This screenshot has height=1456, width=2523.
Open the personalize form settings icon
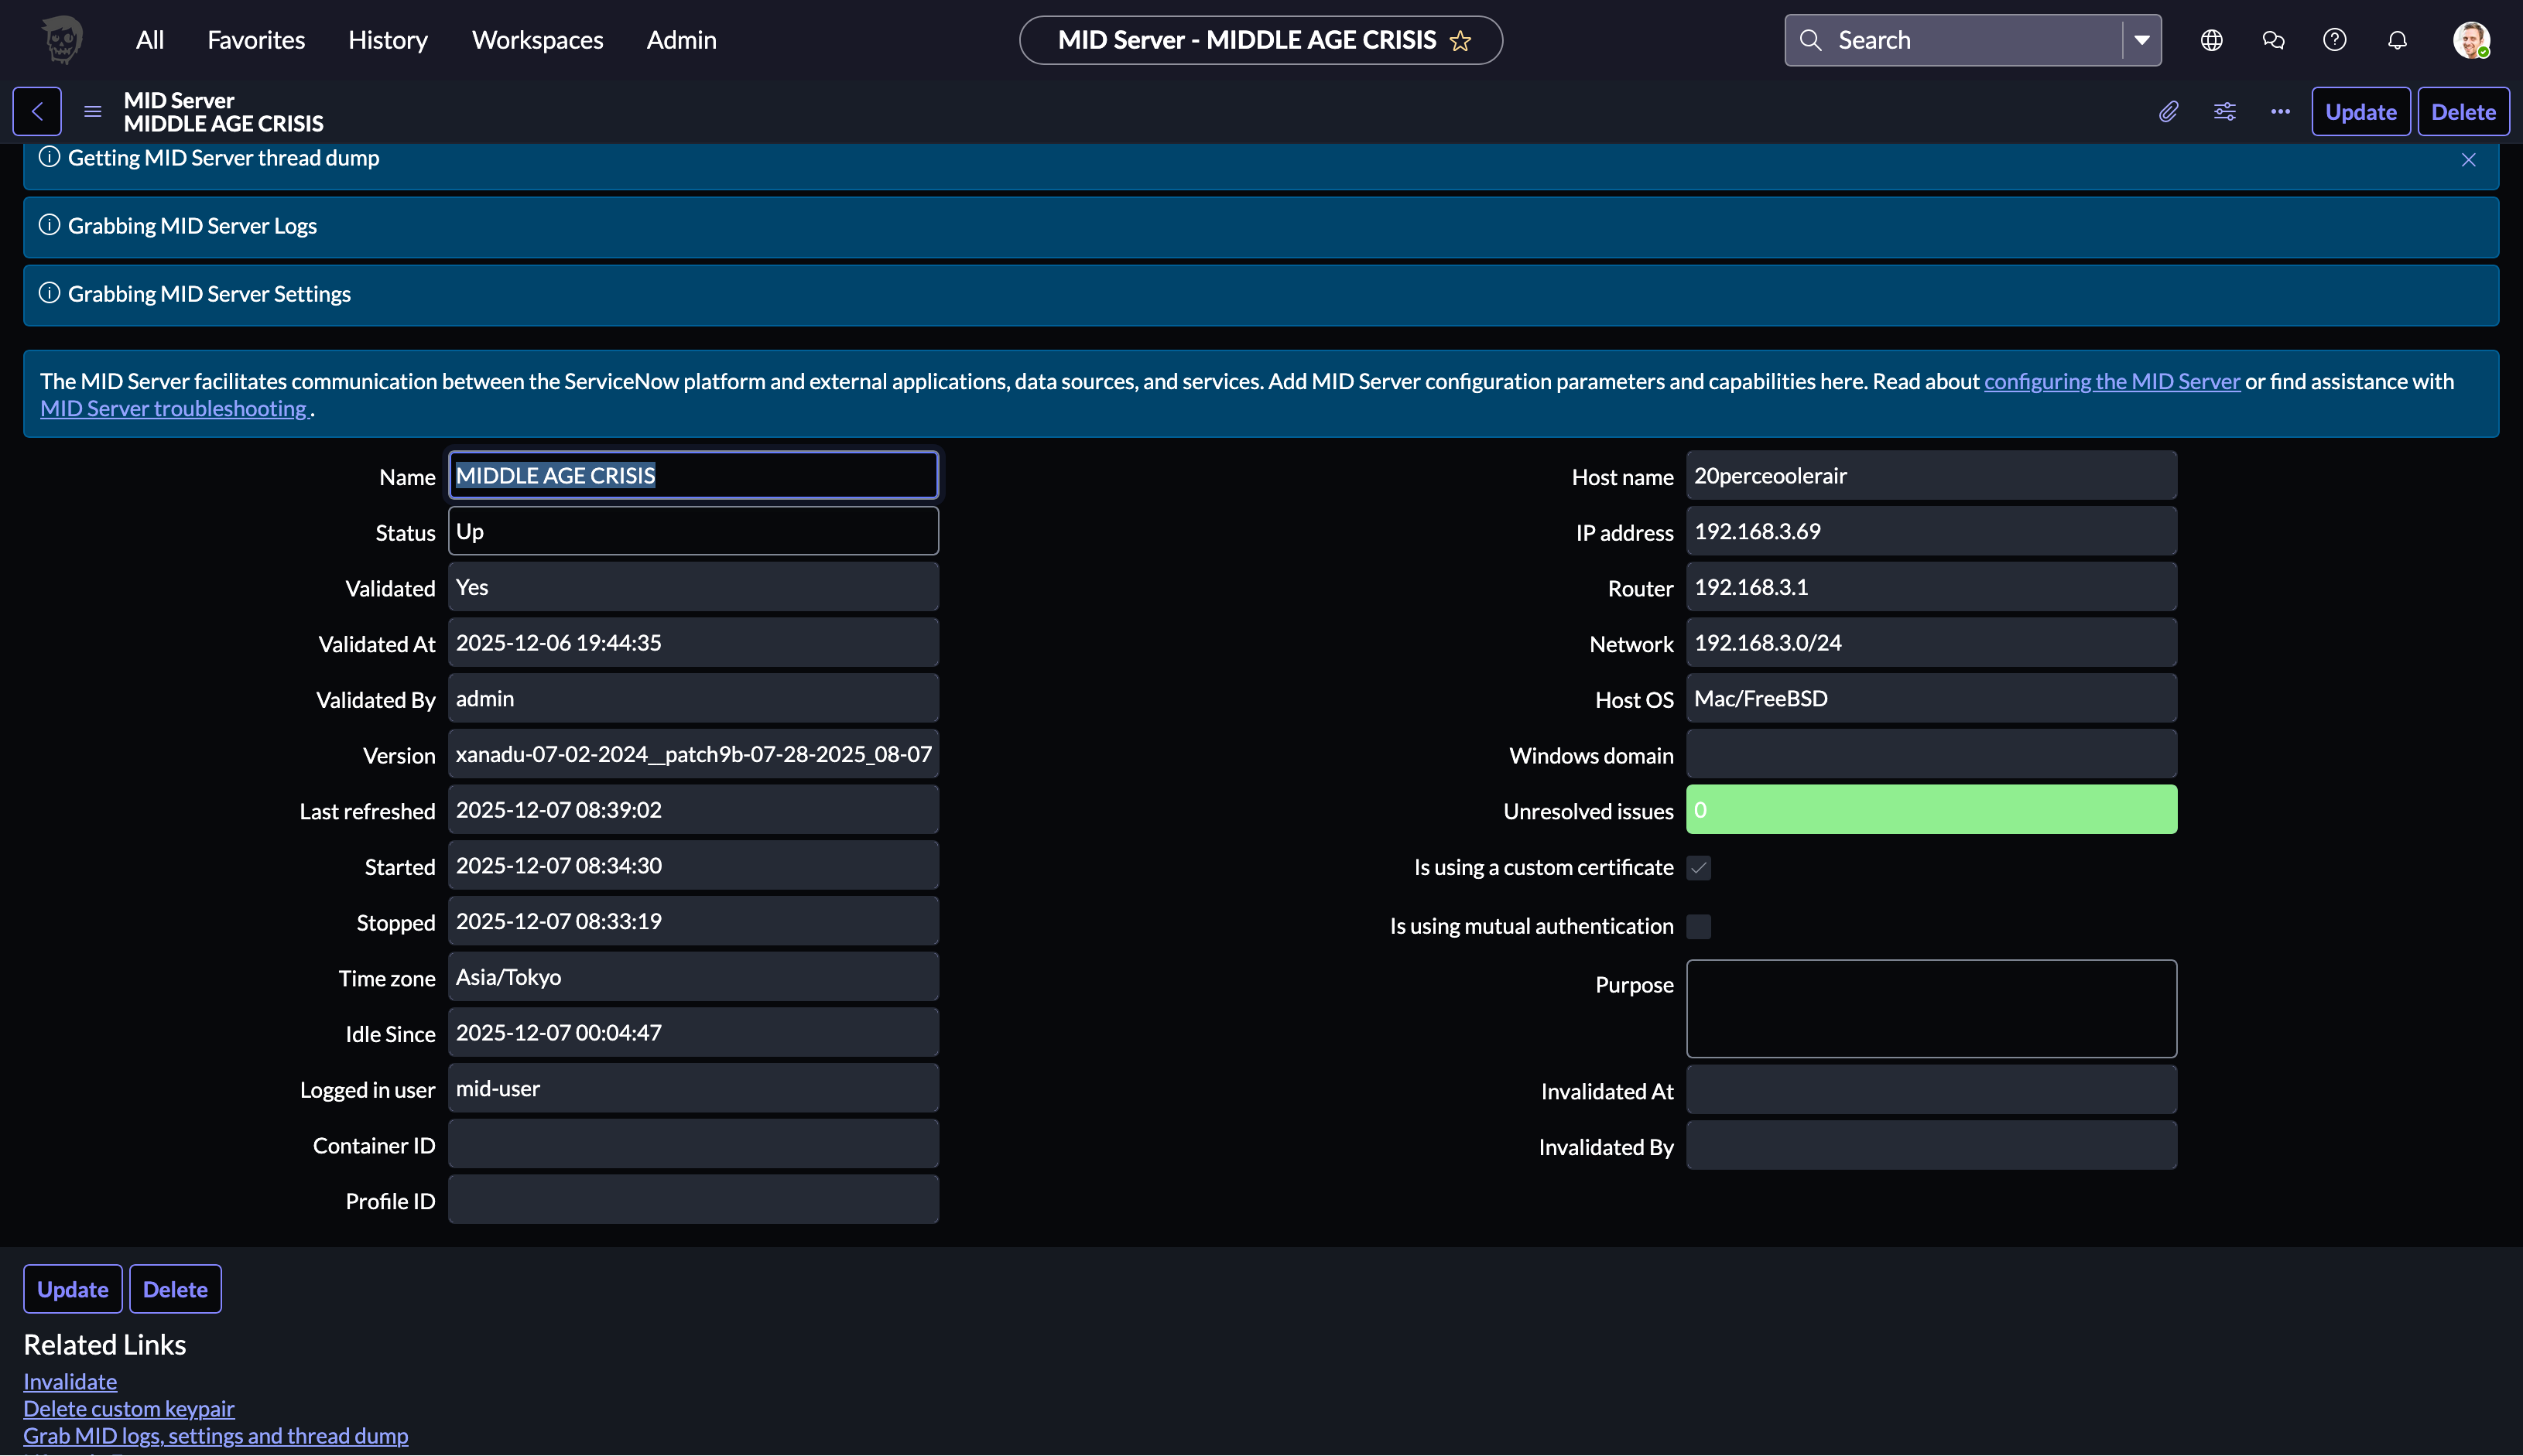2224,111
